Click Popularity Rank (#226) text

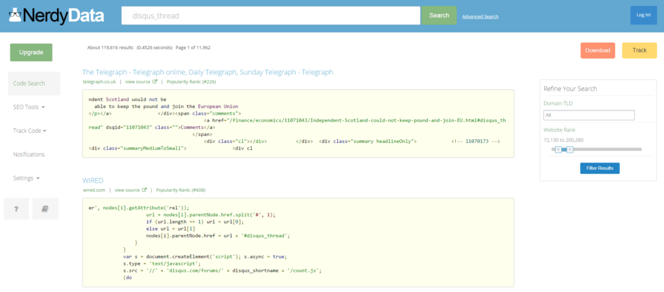click(191, 82)
